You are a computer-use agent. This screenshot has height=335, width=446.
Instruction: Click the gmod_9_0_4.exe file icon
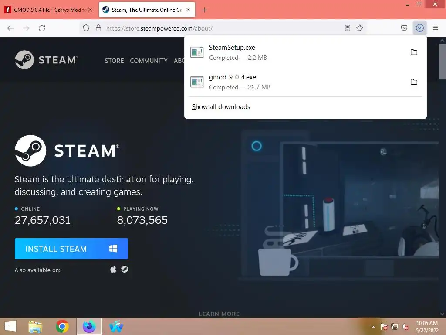[197, 82]
